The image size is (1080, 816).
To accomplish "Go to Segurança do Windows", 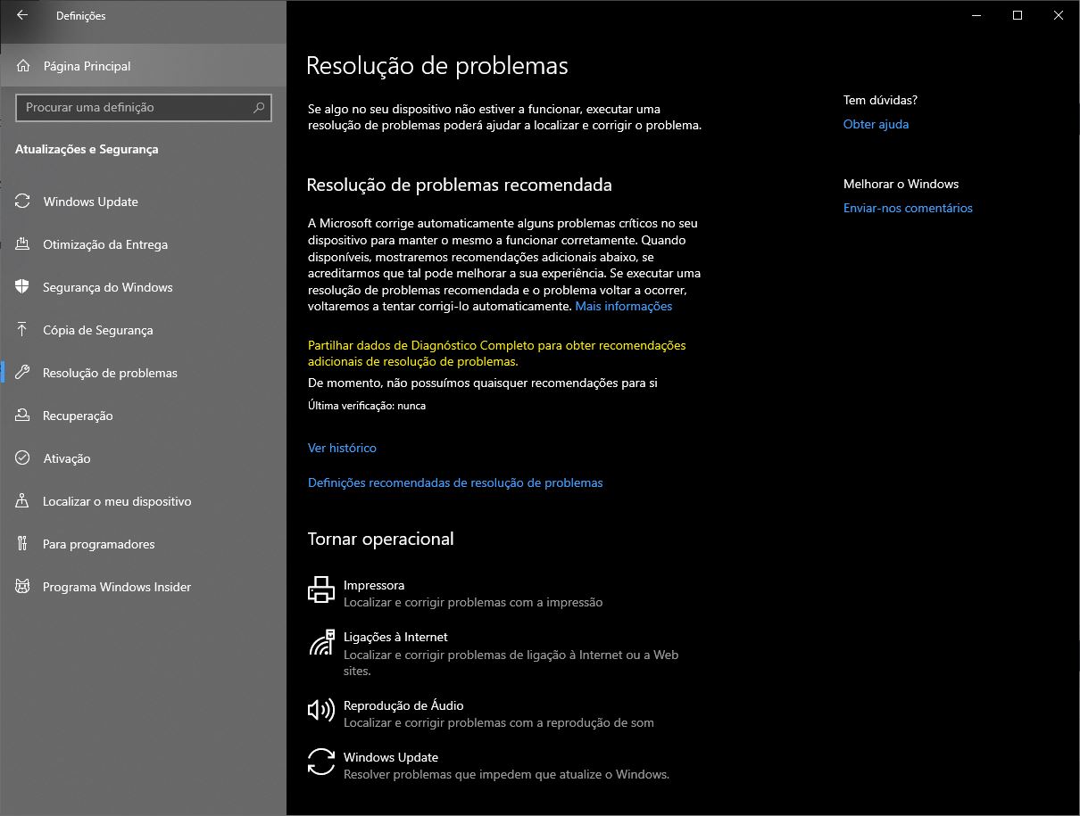I will coord(143,287).
